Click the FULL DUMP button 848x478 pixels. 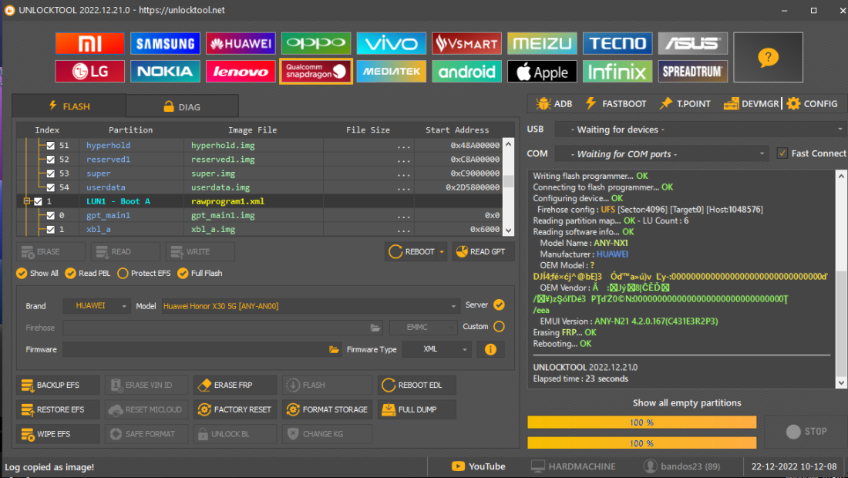pyautogui.click(x=417, y=409)
